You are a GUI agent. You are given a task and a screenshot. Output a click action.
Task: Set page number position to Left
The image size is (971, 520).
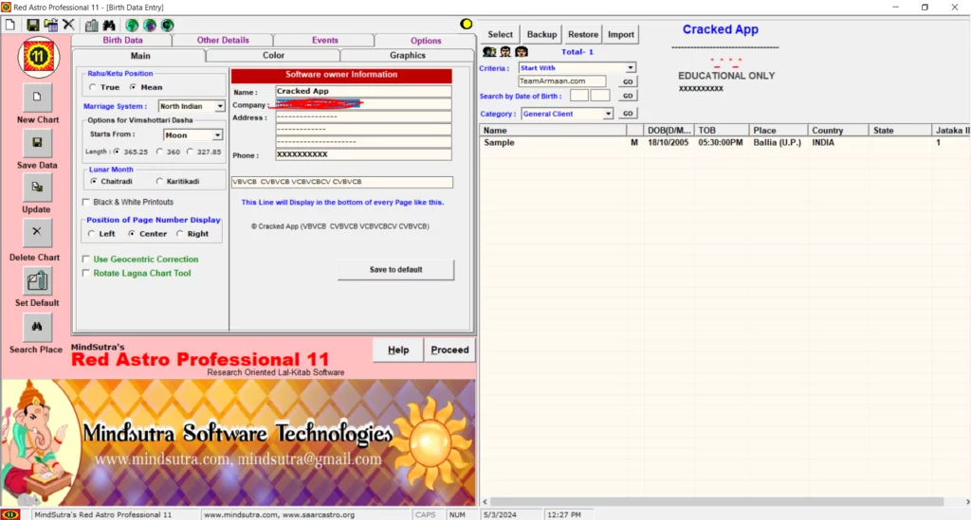92,234
